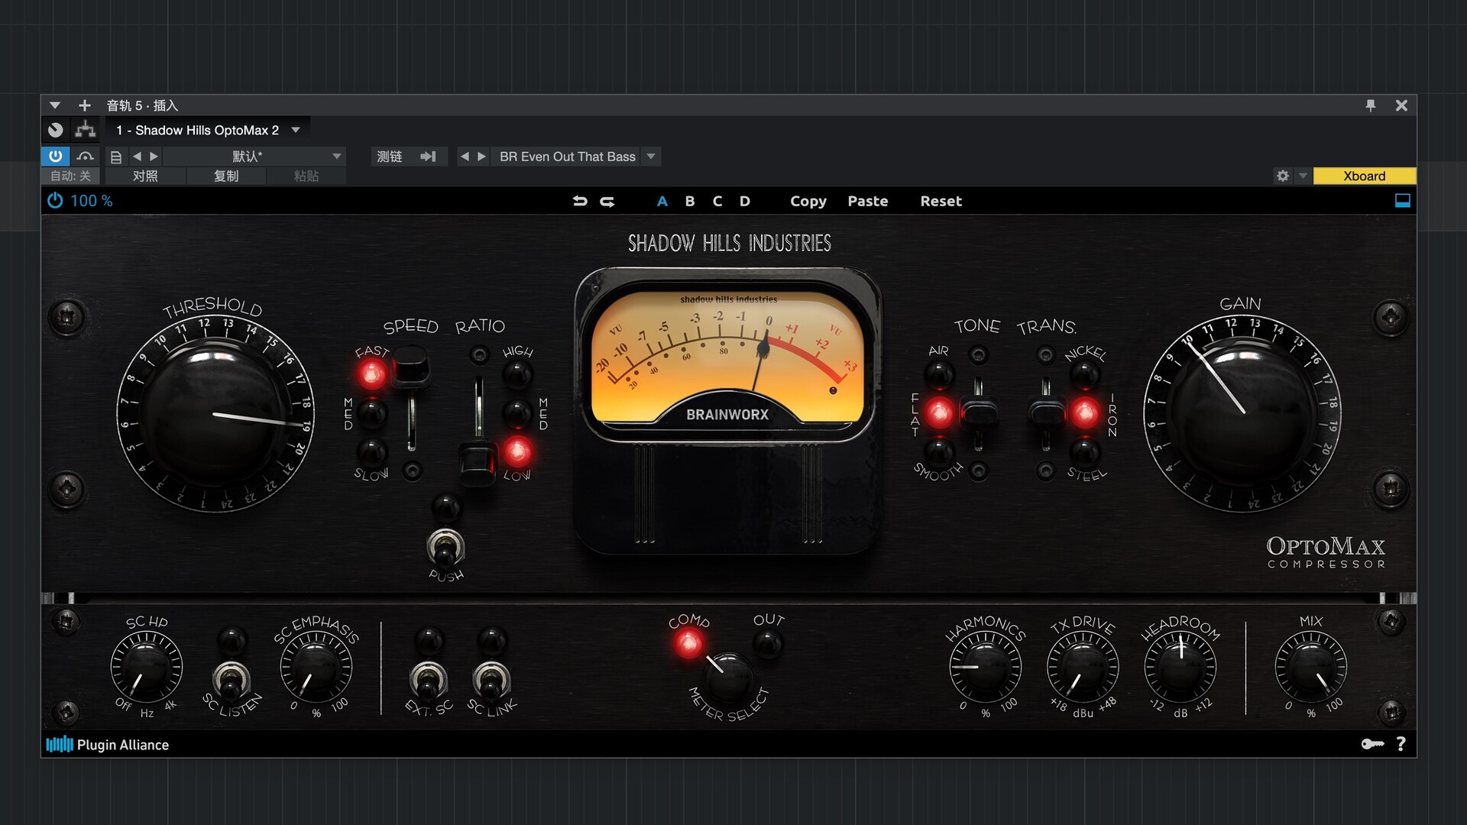Click the Reset button

[x=941, y=201]
